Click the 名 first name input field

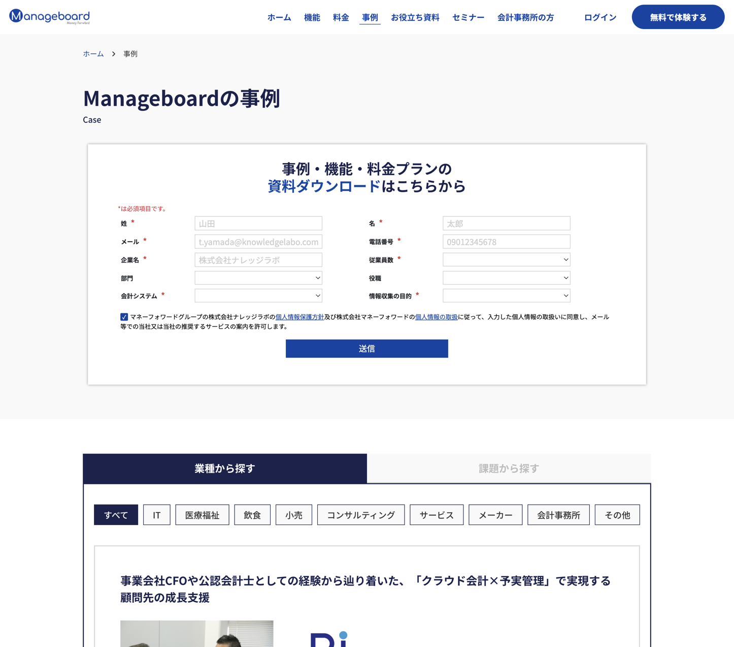[x=506, y=223]
